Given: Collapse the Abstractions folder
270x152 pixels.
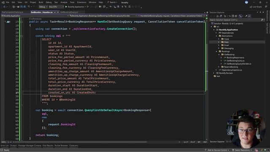Looking at the screenshot, I should tap(216, 36).
